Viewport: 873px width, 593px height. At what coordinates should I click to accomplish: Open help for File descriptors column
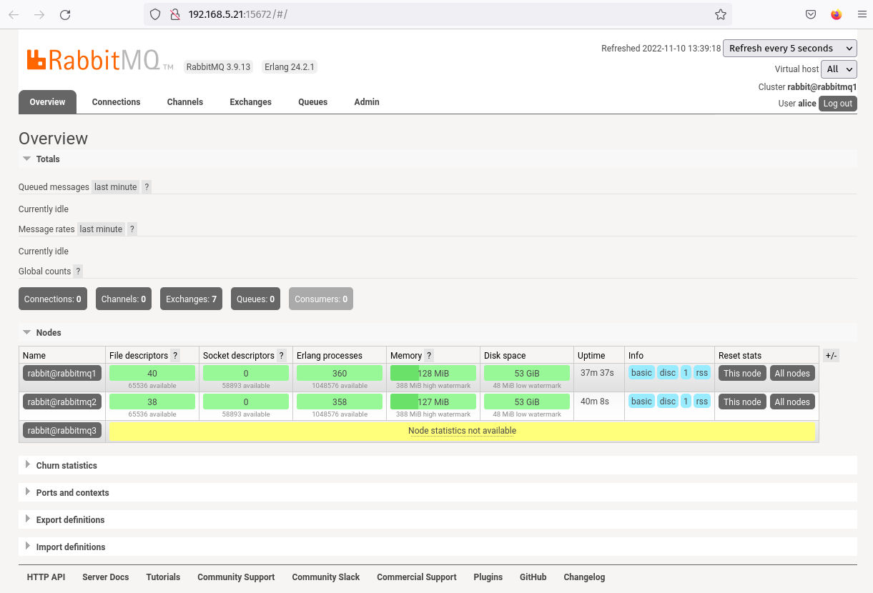(x=175, y=356)
